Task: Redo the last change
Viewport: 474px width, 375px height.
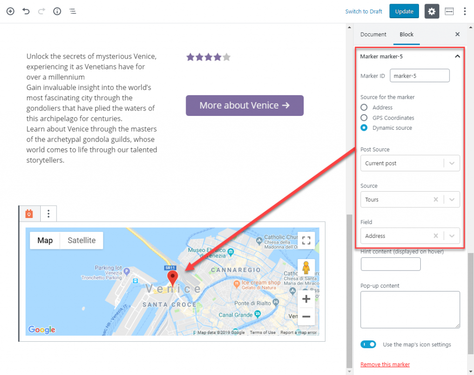Action: point(41,11)
